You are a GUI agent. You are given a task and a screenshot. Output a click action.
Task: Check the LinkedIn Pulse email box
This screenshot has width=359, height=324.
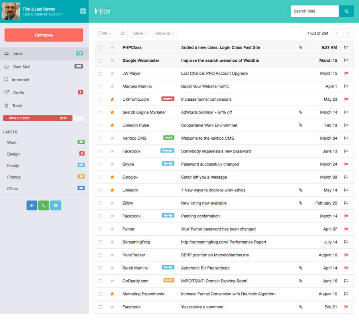pyautogui.click(x=100, y=125)
